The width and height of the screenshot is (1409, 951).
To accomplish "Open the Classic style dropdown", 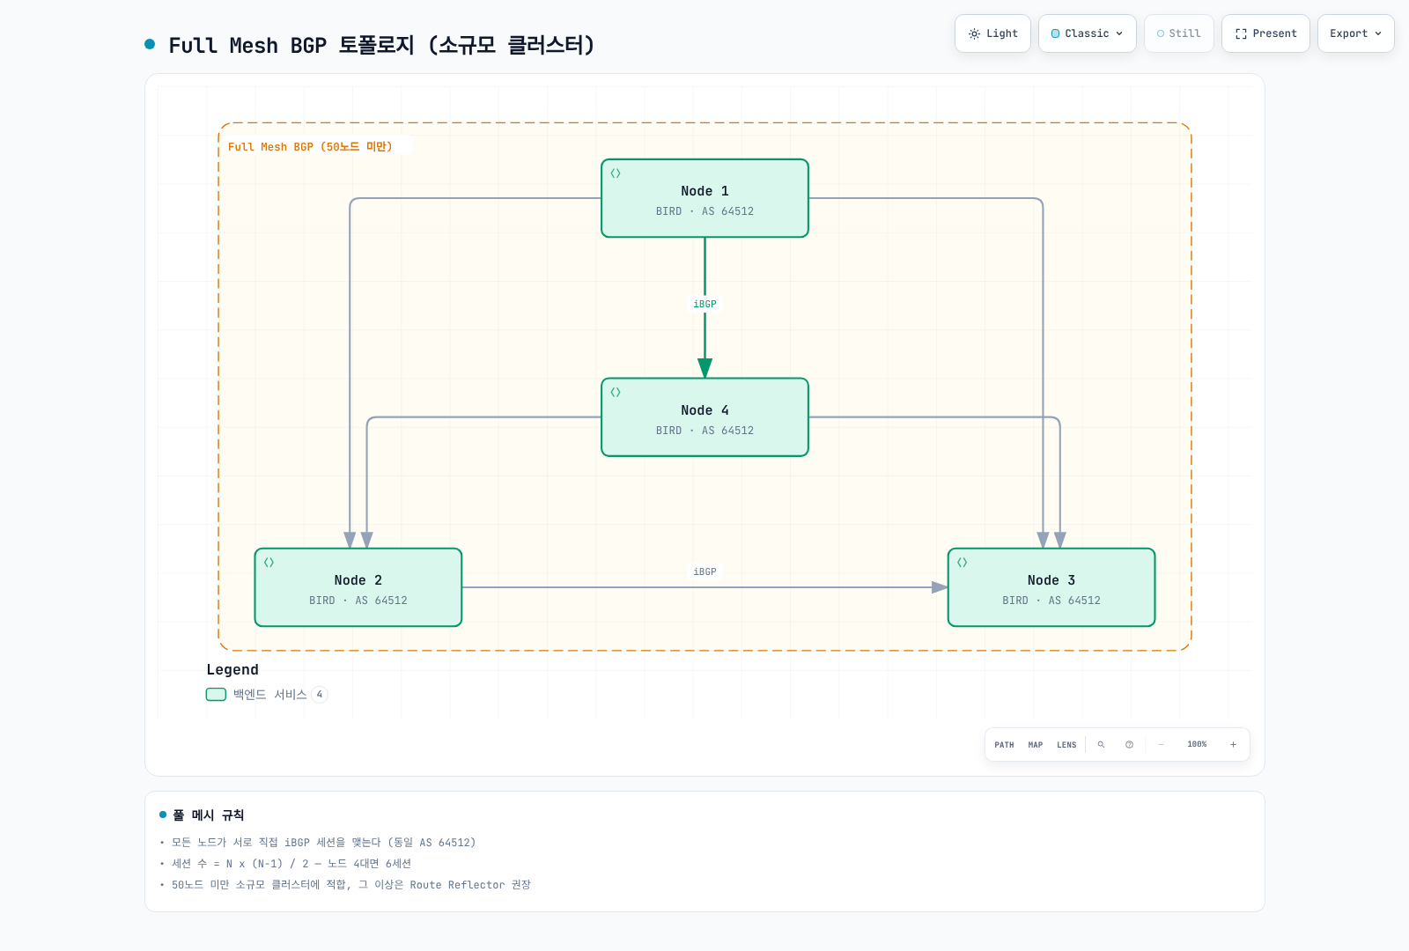I will (x=1088, y=33).
